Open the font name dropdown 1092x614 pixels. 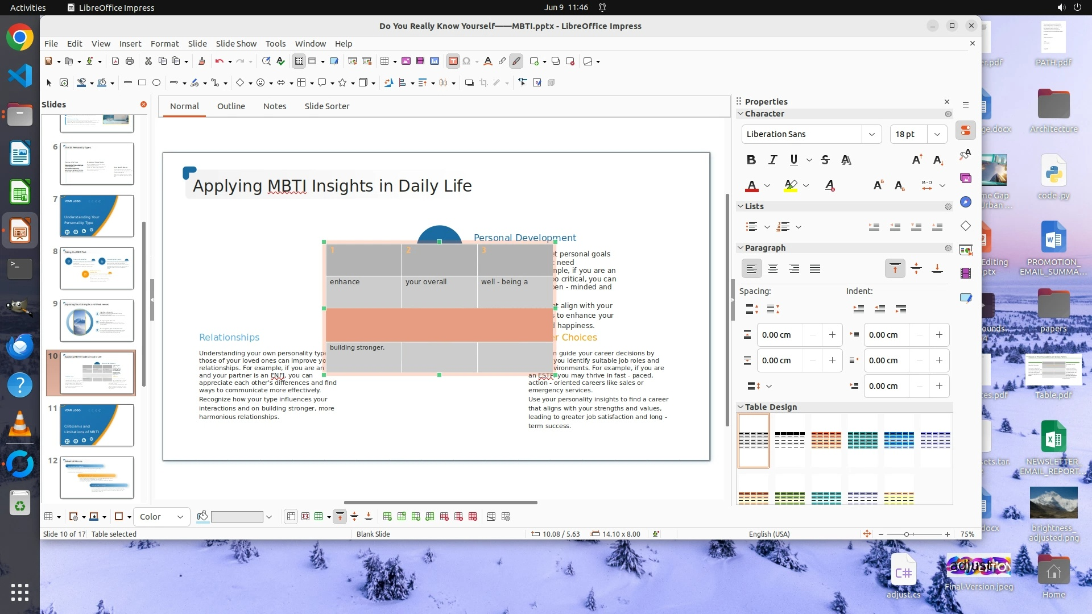tap(871, 134)
